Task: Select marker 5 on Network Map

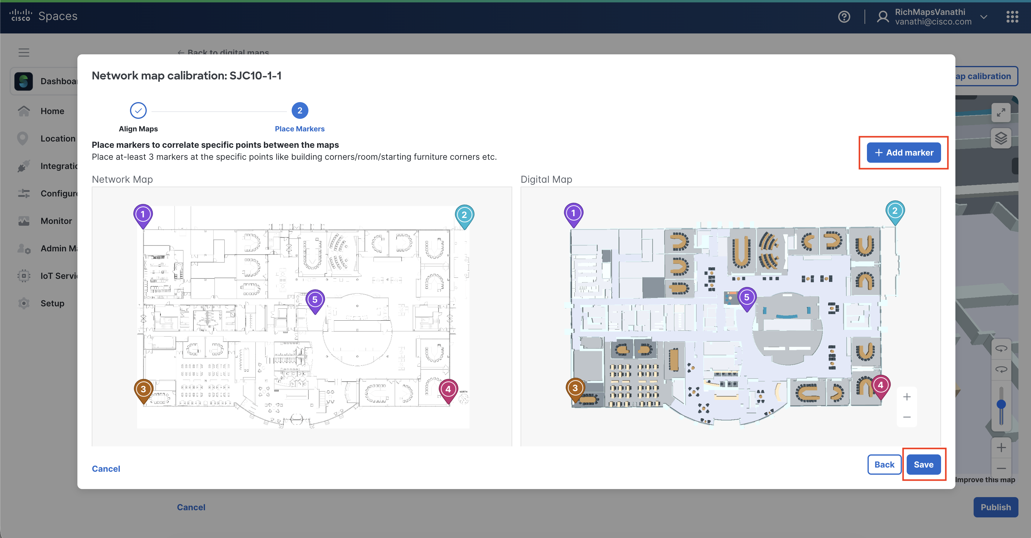Action: pos(315,300)
